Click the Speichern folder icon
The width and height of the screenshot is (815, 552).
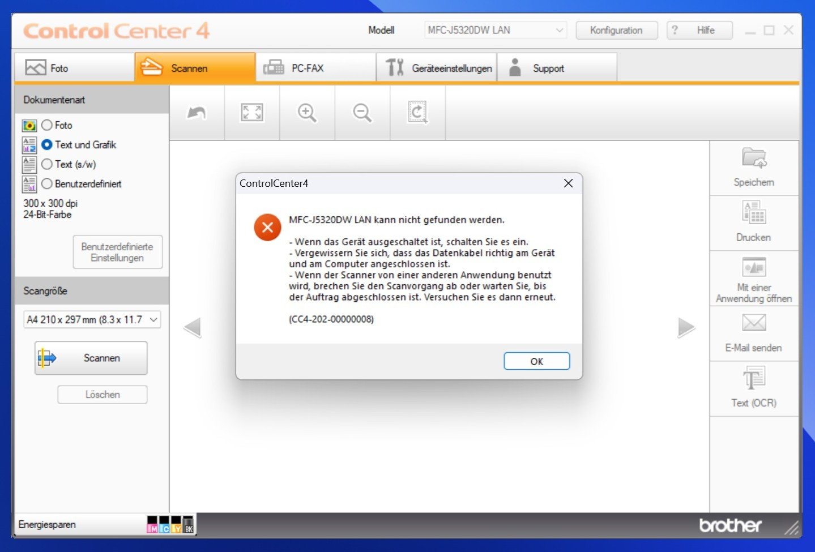pos(754,158)
